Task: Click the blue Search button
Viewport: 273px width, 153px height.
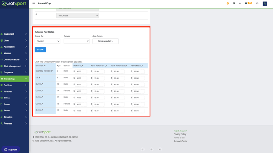Action: [40, 50]
